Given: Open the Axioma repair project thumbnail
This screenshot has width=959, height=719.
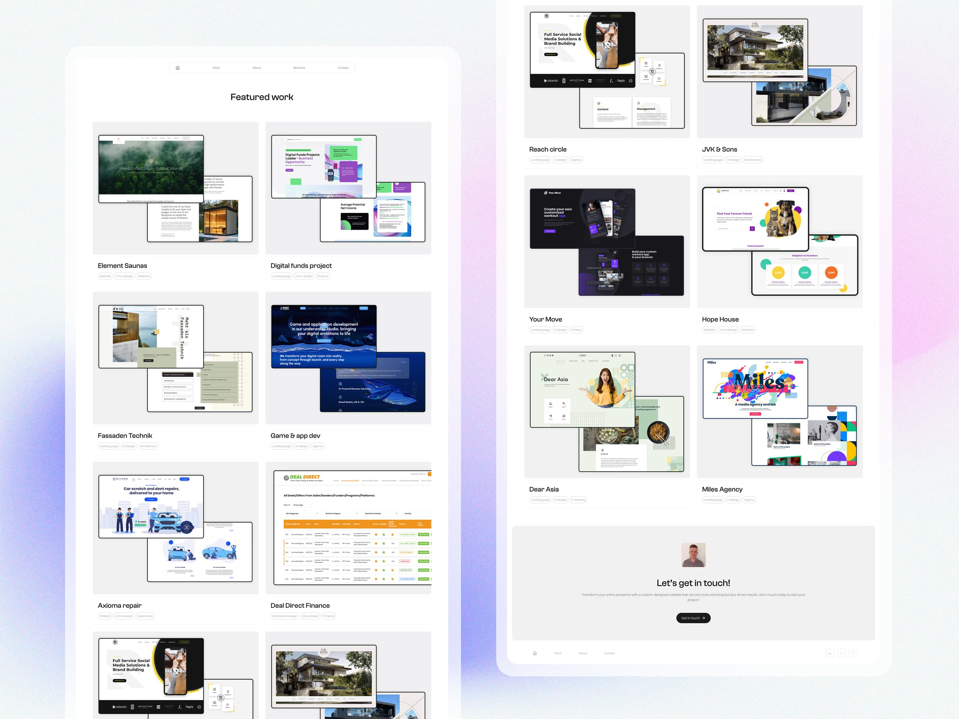Looking at the screenshot, I should 176,528.
